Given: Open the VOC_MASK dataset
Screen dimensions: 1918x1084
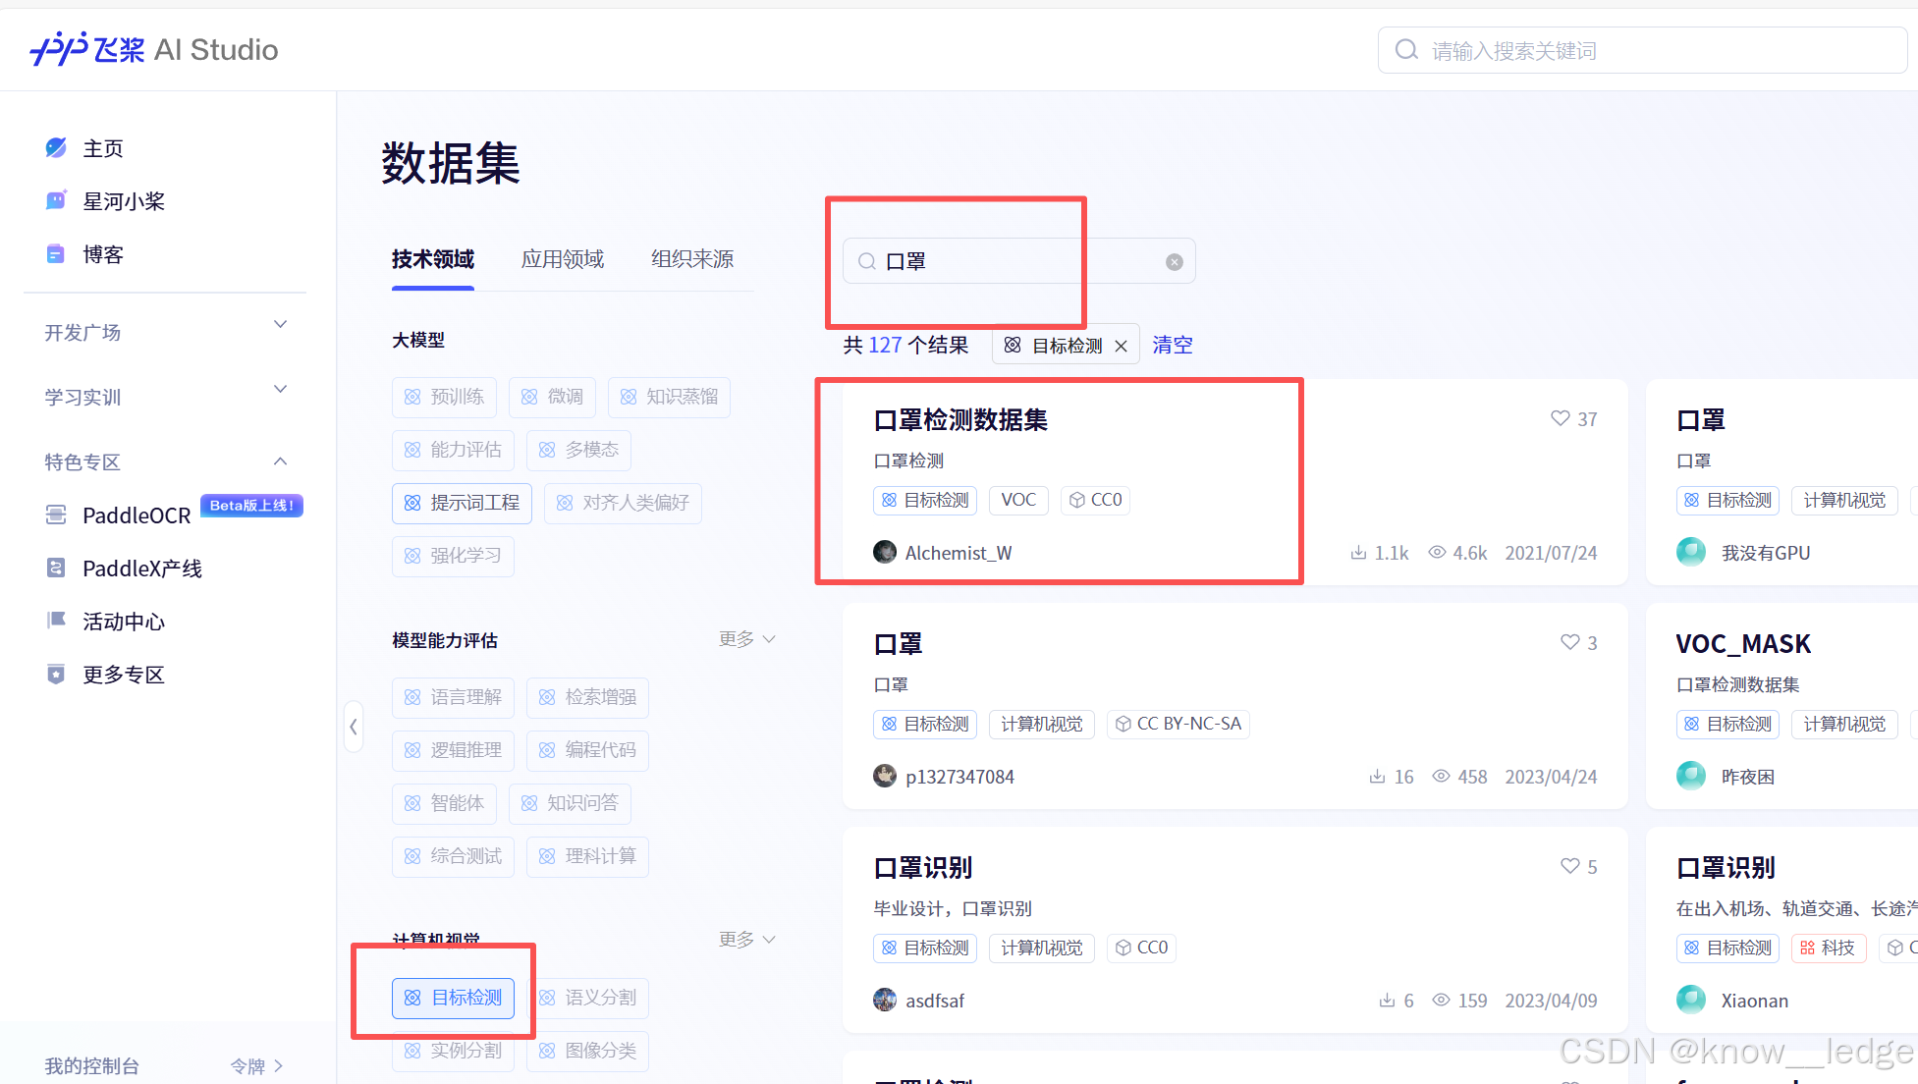Looking at the screenshot, I should (1742, 643).
